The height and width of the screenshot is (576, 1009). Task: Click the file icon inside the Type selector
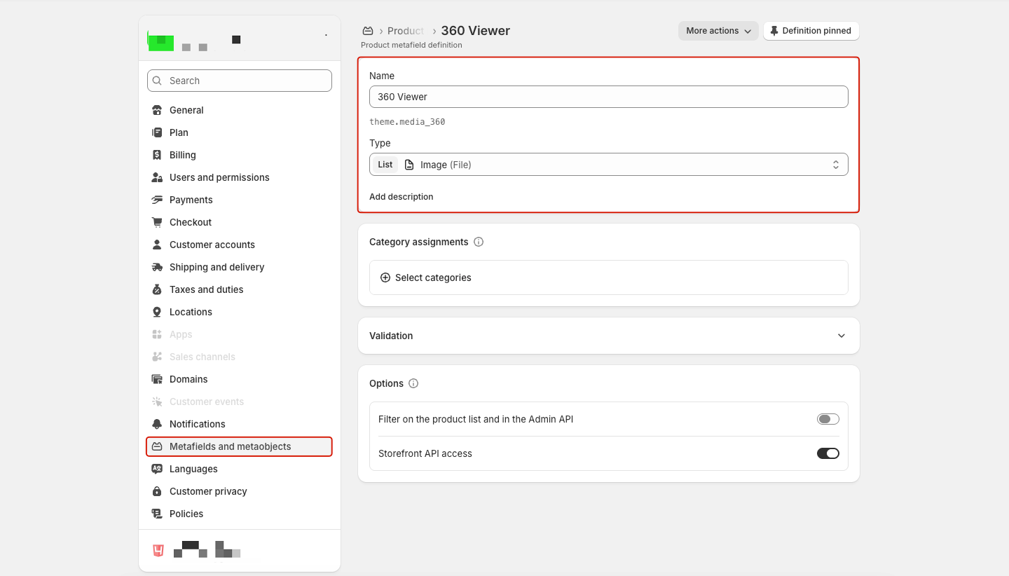[x=409, y=164]
